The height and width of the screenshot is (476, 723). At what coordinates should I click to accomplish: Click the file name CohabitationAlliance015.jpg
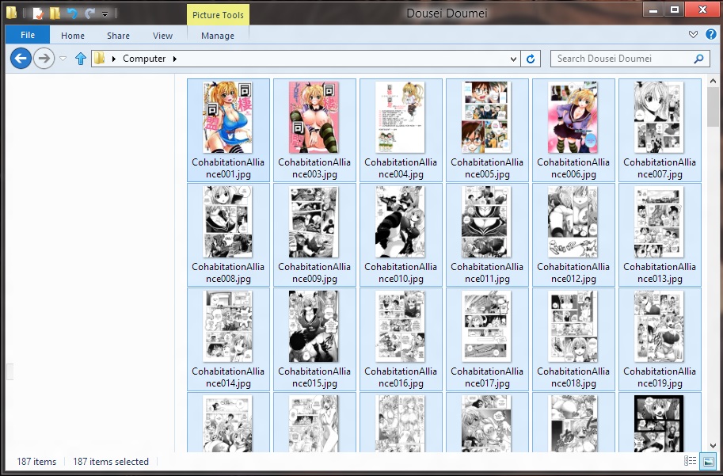pyautogui.click(x=314, y=377)
